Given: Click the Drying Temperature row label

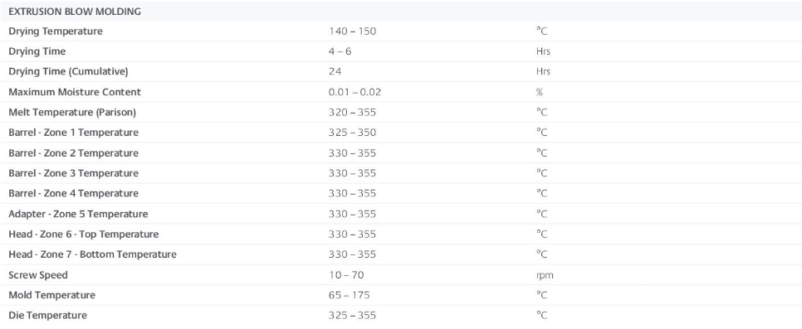Looking at the screenshot, I should point(56,31).
